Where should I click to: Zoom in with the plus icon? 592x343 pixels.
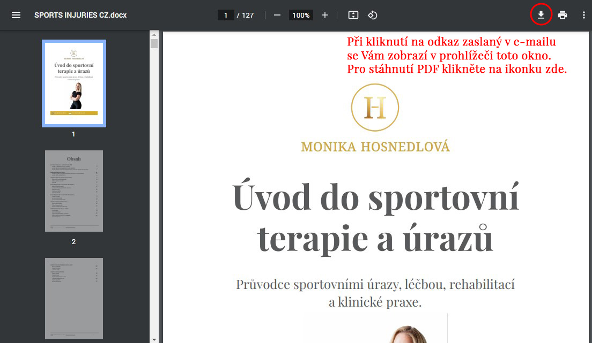pyautogui.click(x=325, y=15)
